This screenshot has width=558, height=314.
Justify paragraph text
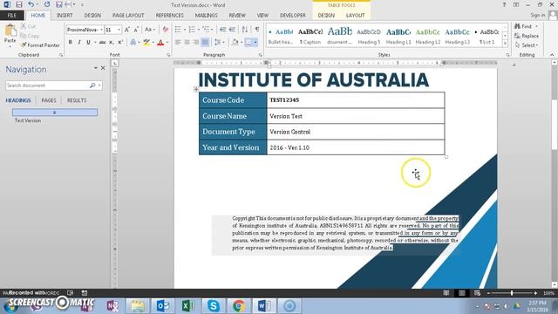click(205, 43)
